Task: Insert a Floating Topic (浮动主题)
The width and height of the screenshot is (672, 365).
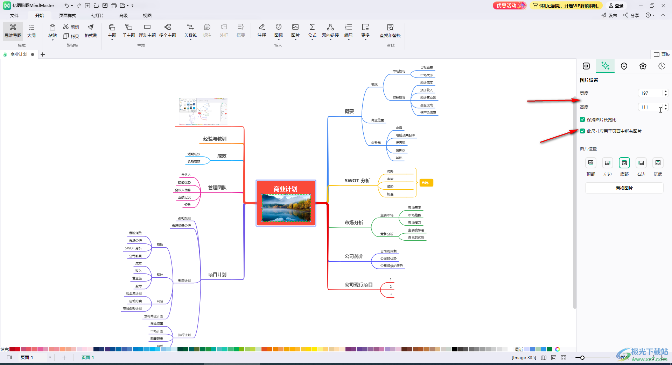Action: coord(147,31)
